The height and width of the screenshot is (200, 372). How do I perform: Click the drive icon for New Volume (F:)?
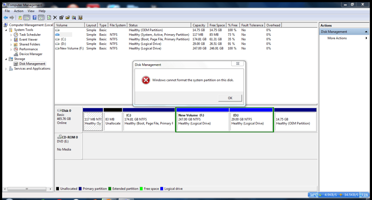coord(57,49)
